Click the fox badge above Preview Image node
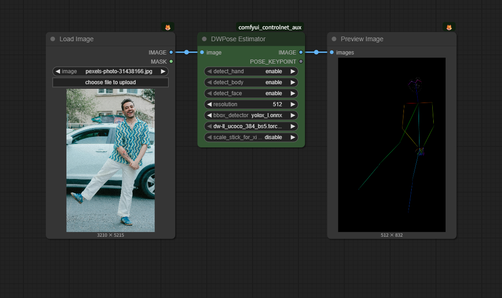 449,27
